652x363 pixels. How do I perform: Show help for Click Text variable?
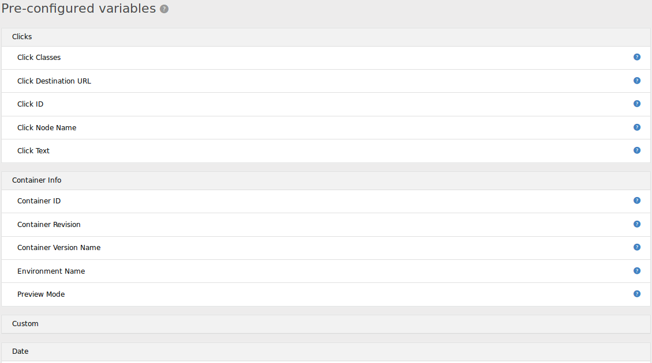637,150
